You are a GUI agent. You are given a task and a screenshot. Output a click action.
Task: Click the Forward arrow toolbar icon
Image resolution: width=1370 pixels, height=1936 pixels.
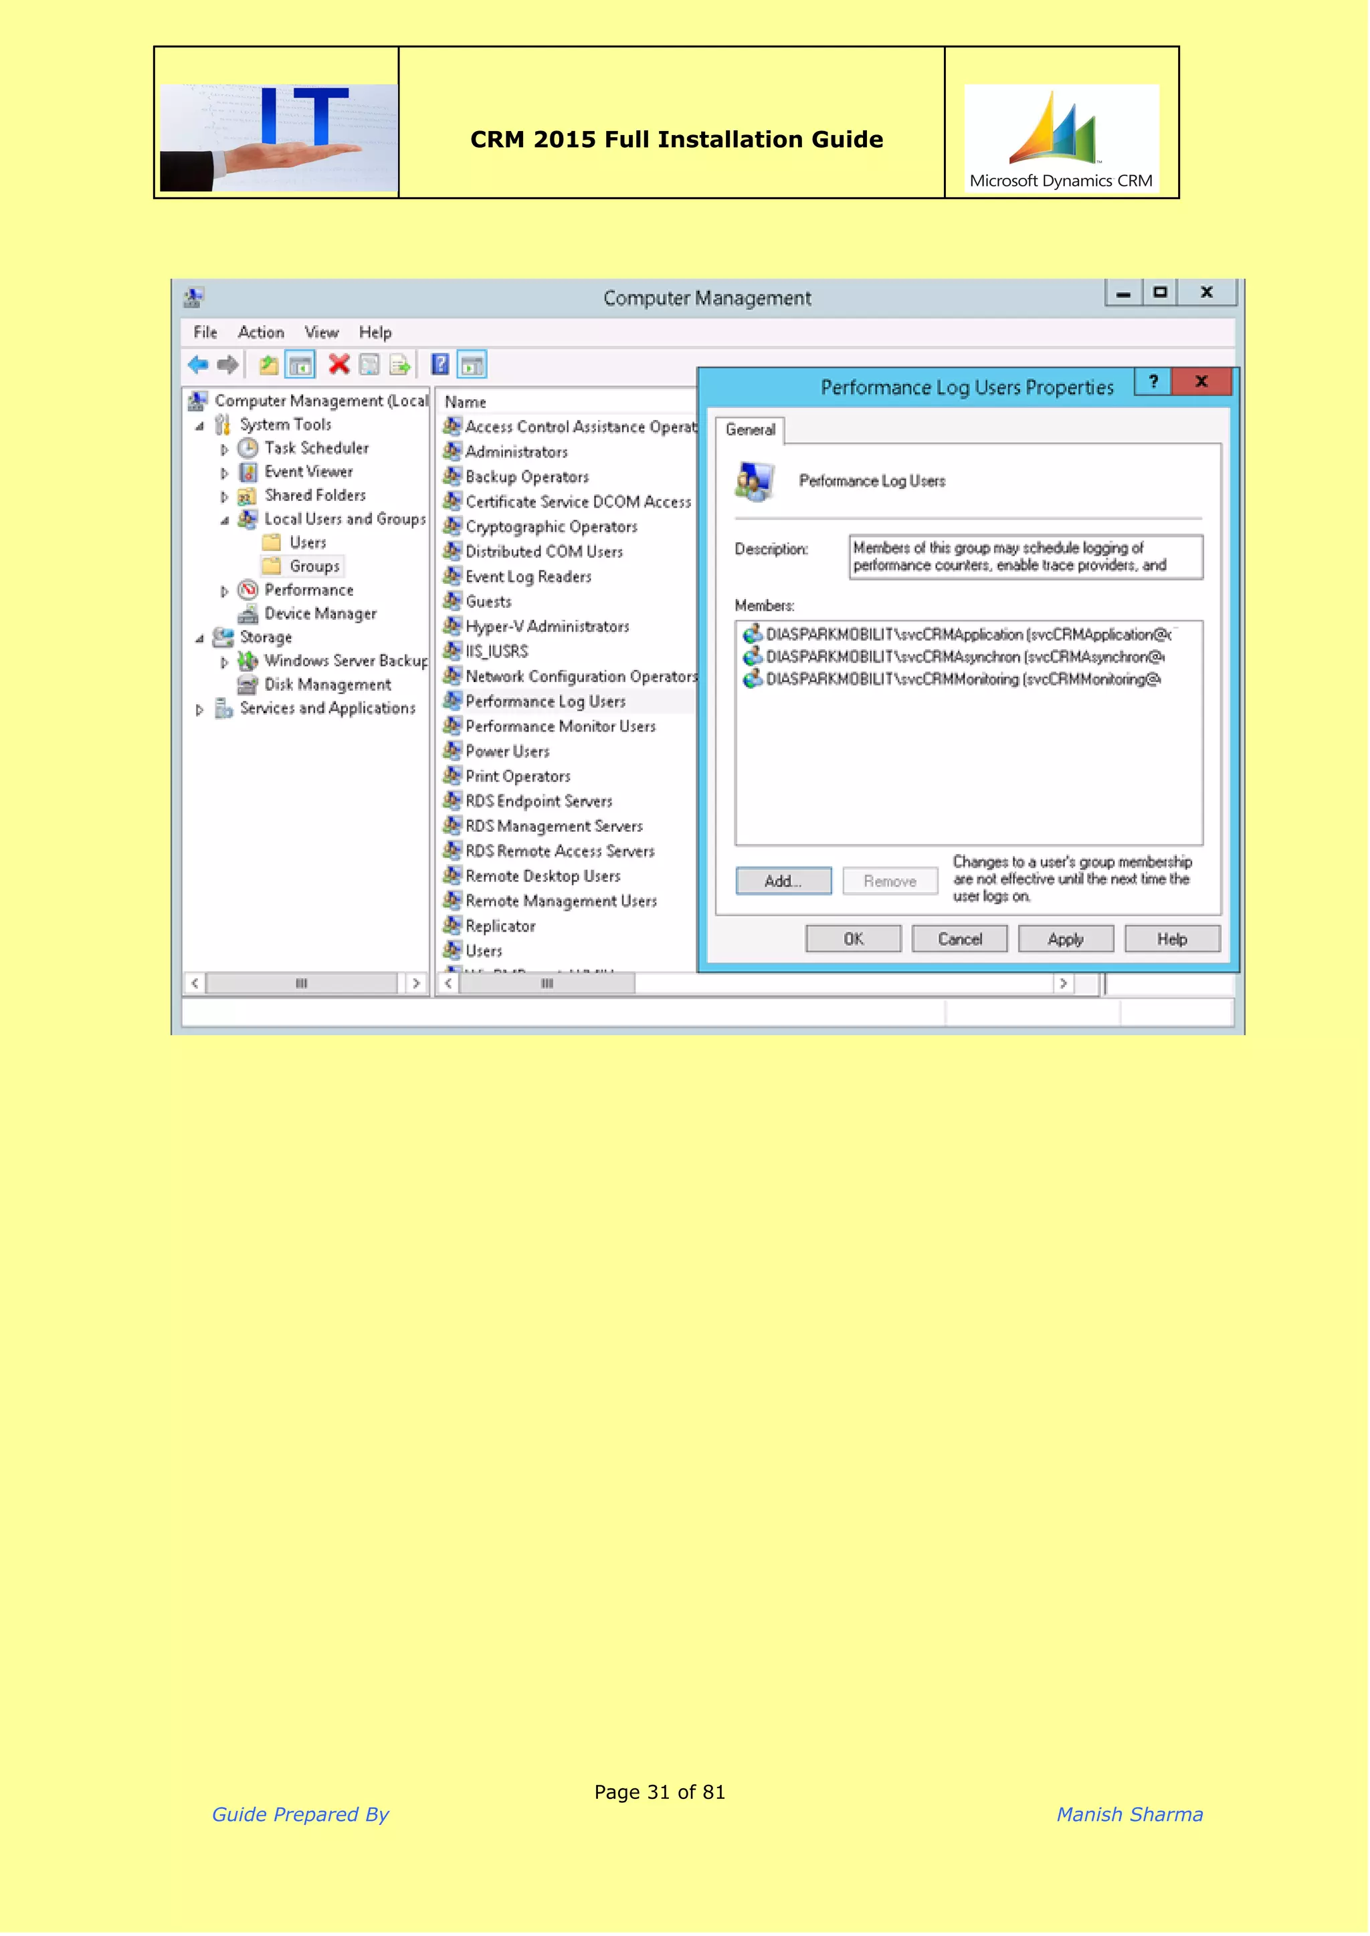point(227,365)
